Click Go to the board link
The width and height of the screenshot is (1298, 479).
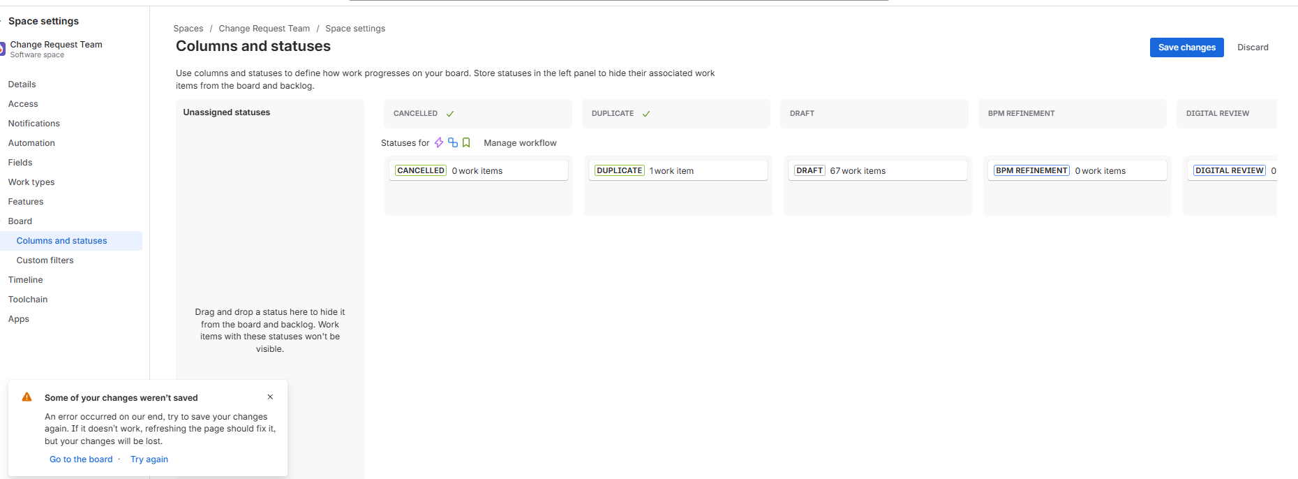click(81, 459)
